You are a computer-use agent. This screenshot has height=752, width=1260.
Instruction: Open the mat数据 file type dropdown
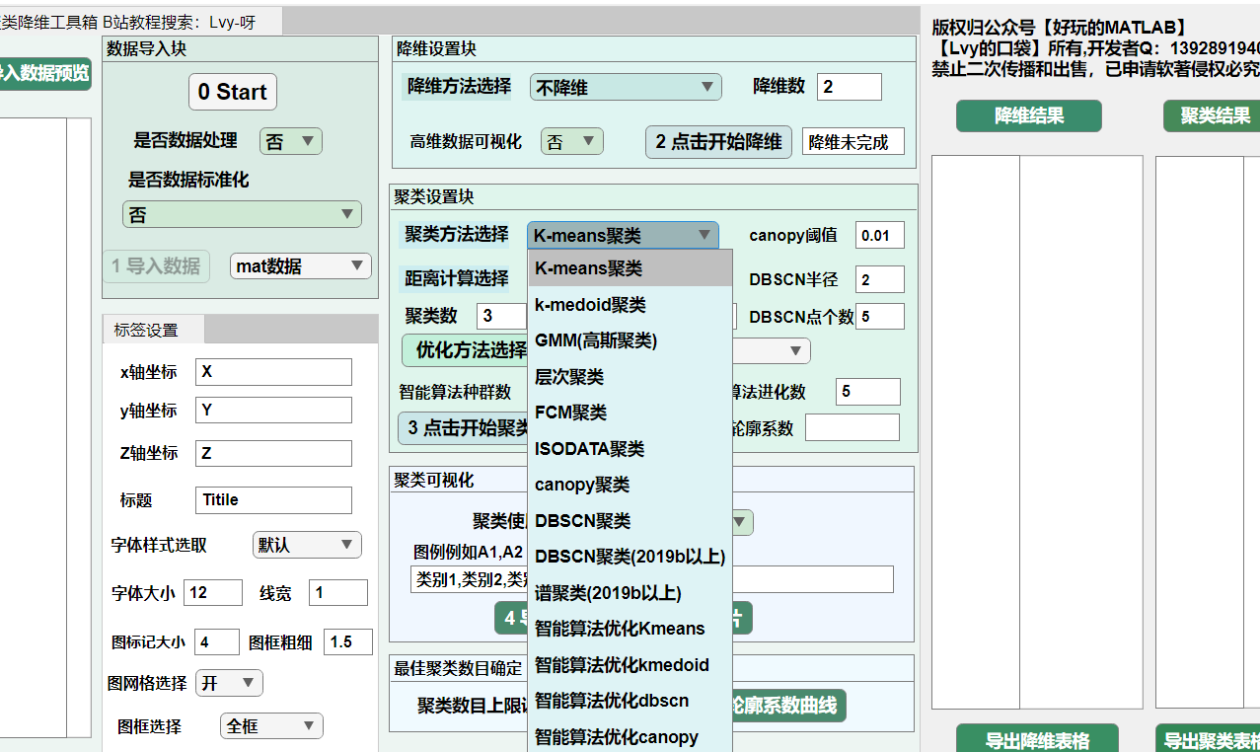pyautogui.click(x=300, y=265)
